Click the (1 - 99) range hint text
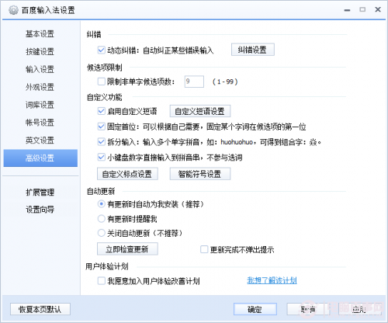388x323 pixels. coord(225,82)
